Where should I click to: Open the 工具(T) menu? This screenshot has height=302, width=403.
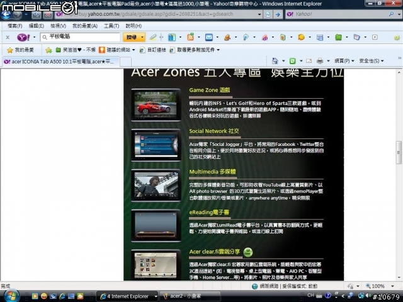coord(111,26)
